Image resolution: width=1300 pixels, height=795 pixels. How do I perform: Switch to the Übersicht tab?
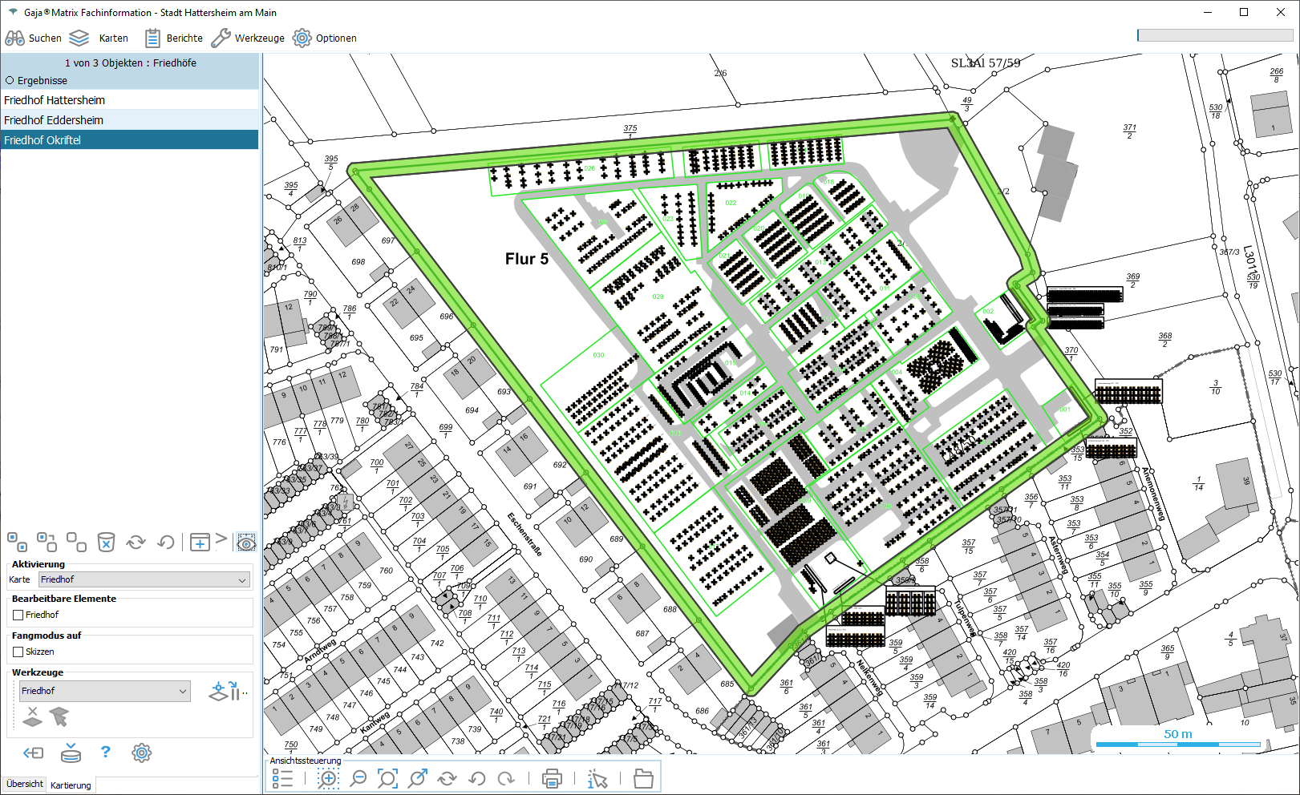[x=24, y=785]
